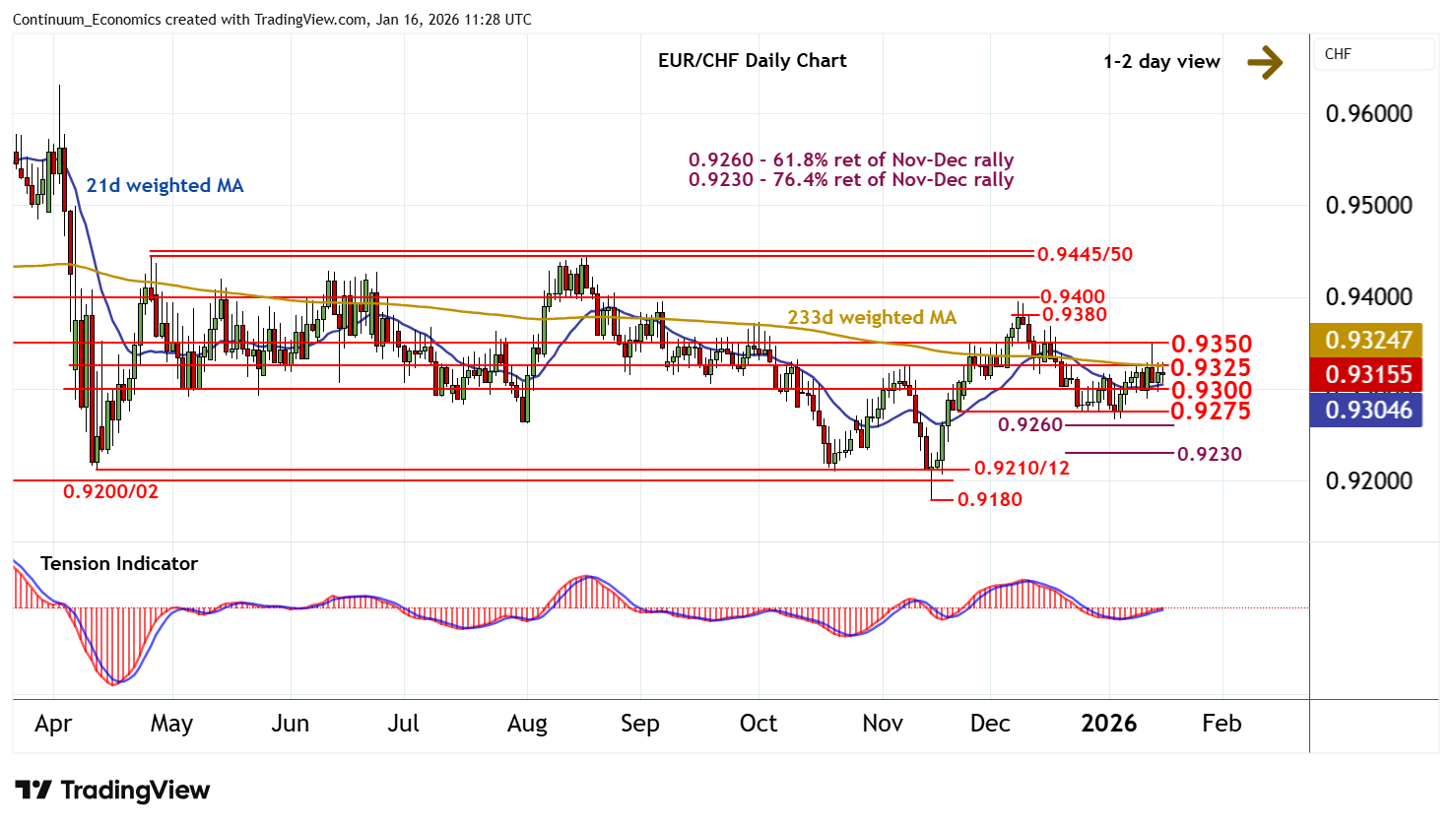Select the red 0.93155 current price tag
1452x827 pixels.
pos(1367,375)
